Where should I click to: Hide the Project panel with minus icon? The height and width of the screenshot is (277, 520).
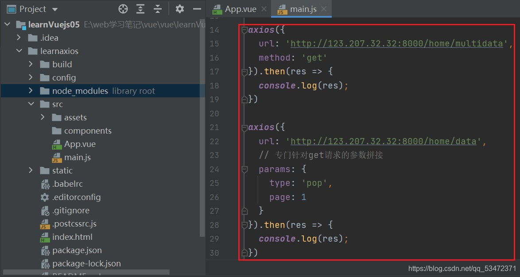197,9
